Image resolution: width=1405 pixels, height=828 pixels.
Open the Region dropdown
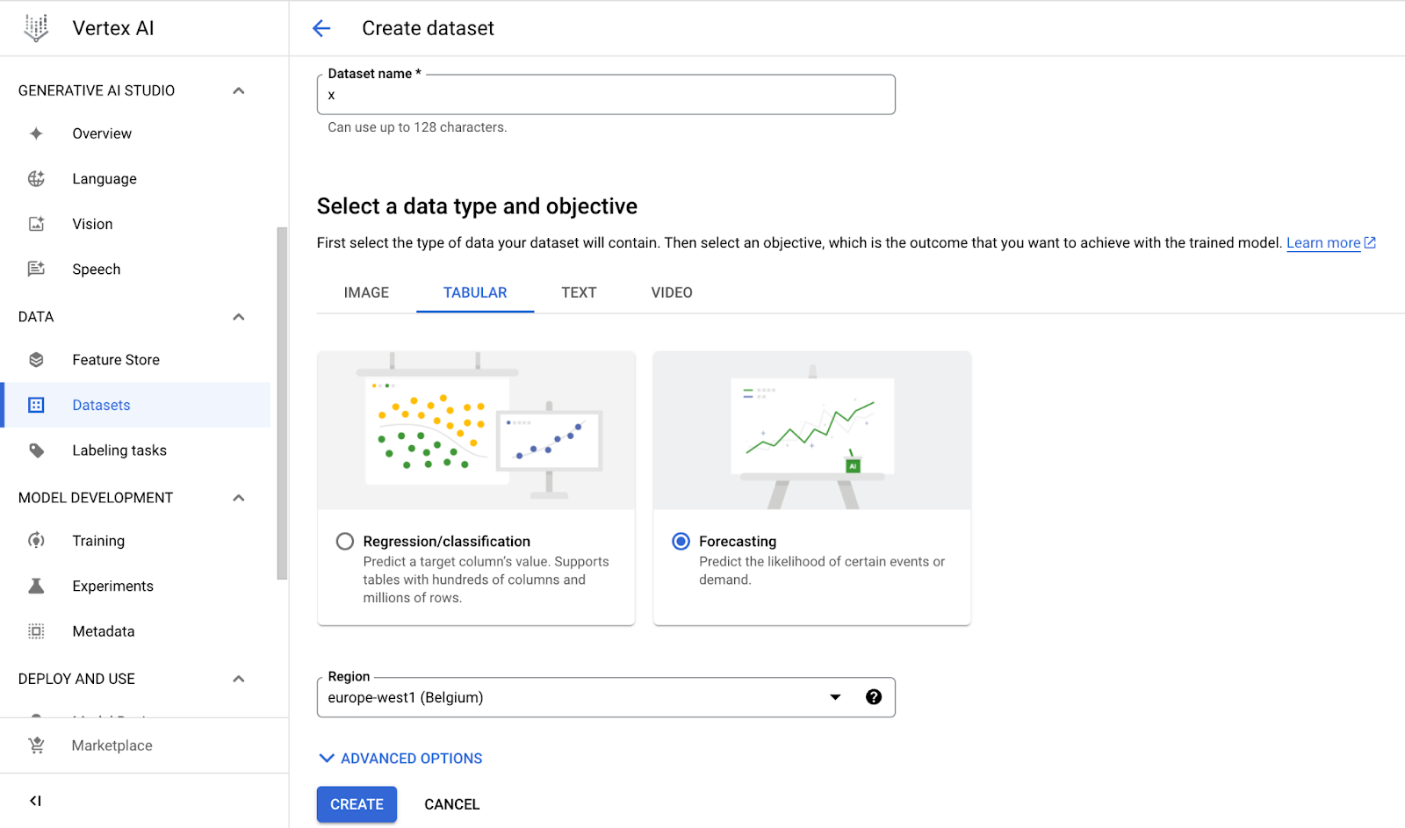pos(833,696)
